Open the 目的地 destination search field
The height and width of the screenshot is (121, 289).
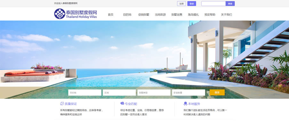click(x=85, y=93)
